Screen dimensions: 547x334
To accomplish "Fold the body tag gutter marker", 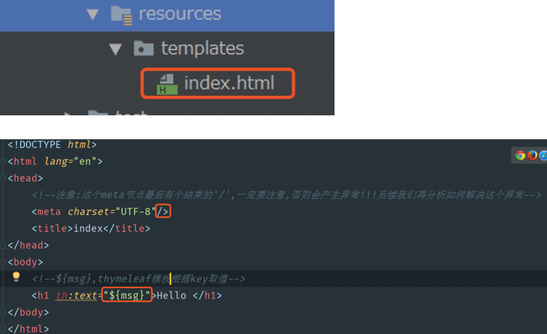I will click(x=3, y=262).
